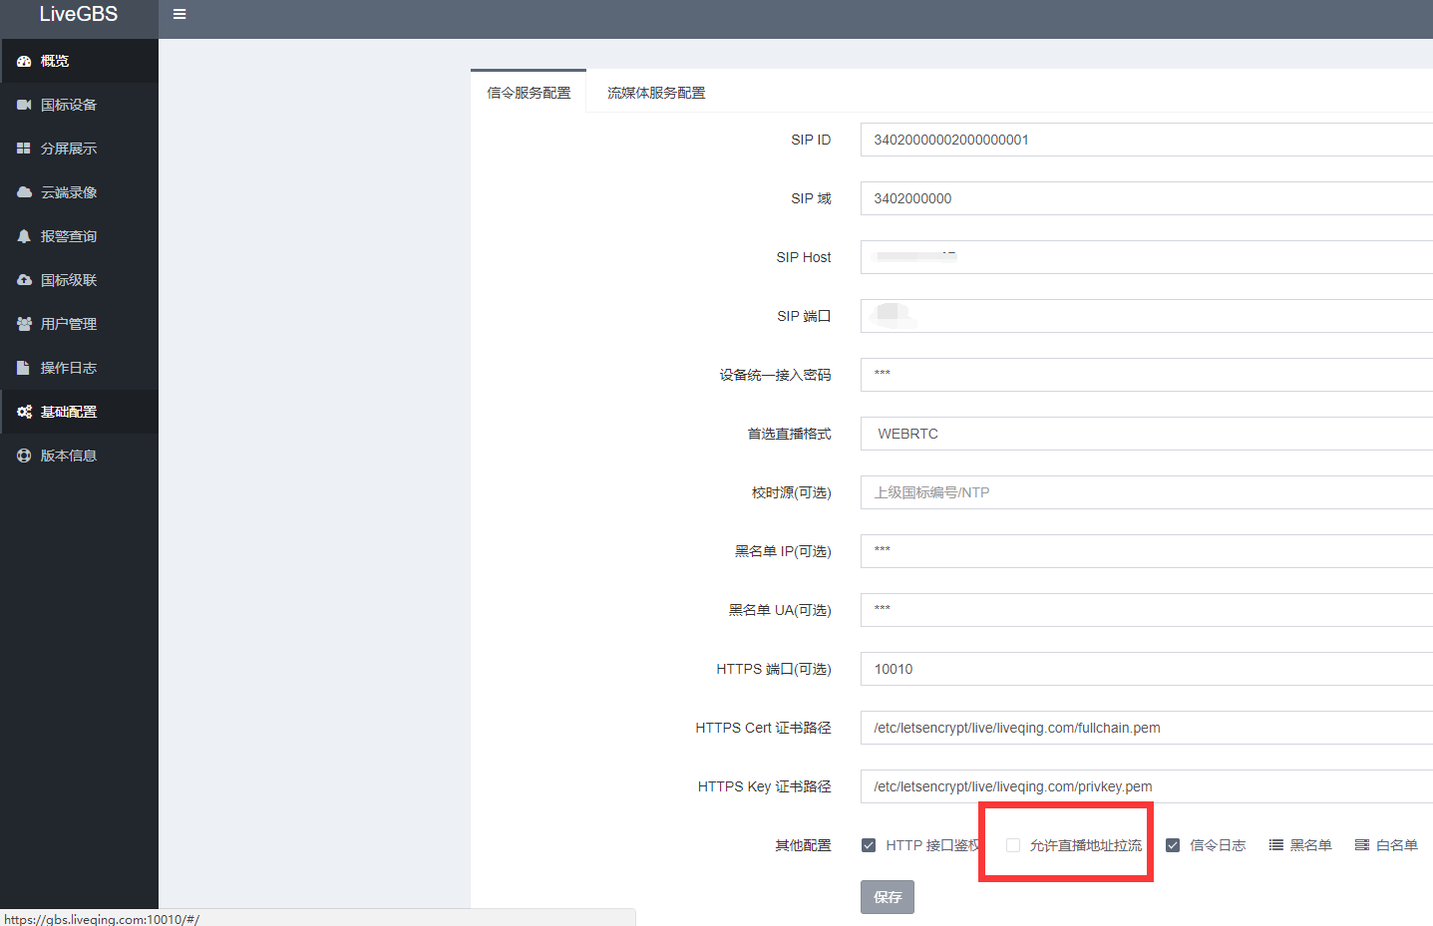Viewport: 1433px width, 926px height.
Task: Toggle 信令日志 checkbox
Action: (1173, 845)
